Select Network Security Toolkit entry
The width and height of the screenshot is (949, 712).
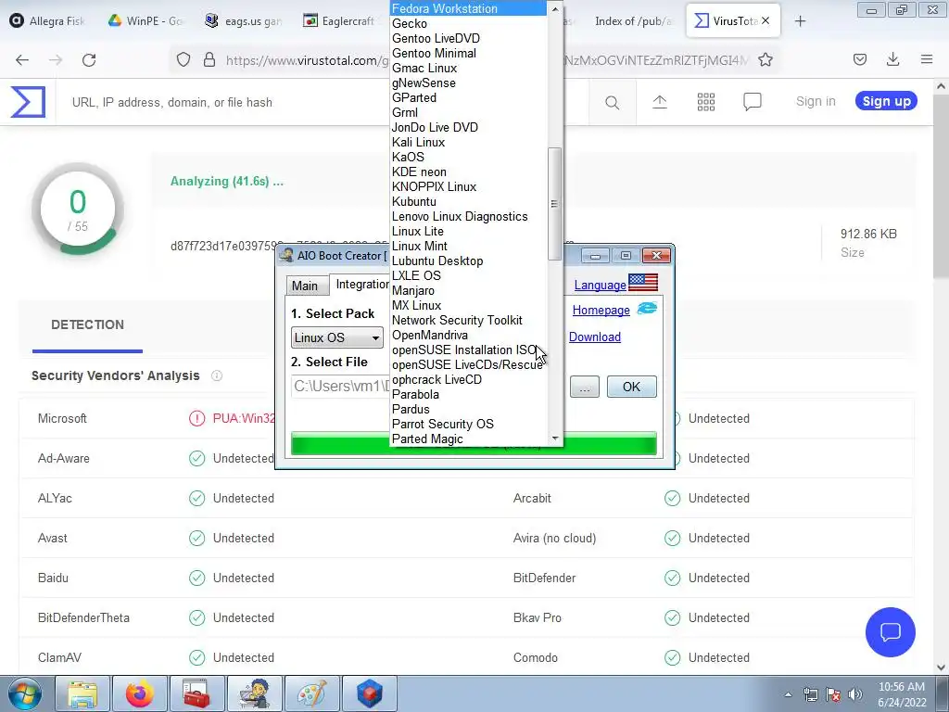coord(468,320)
